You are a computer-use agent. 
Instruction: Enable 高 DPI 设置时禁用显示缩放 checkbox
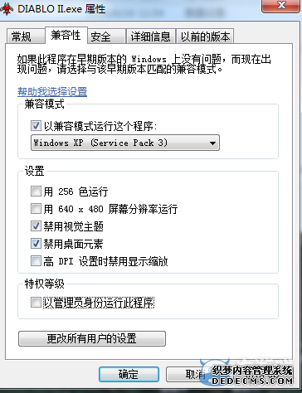36,261
